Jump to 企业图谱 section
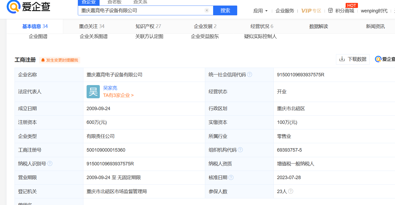This screenshot has width=395, height=205. tap(38, 36)
